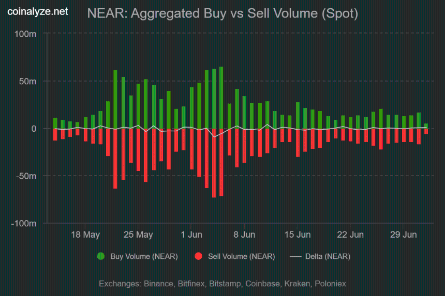Image resolution: width=445 pixels, height=296 pixels.
Task: Toggle the red Sell Volume legend marker
Action: [x=198, y=256]
